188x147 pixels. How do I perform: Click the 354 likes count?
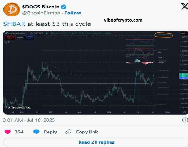pyautogui.click(x=19, y=132)
